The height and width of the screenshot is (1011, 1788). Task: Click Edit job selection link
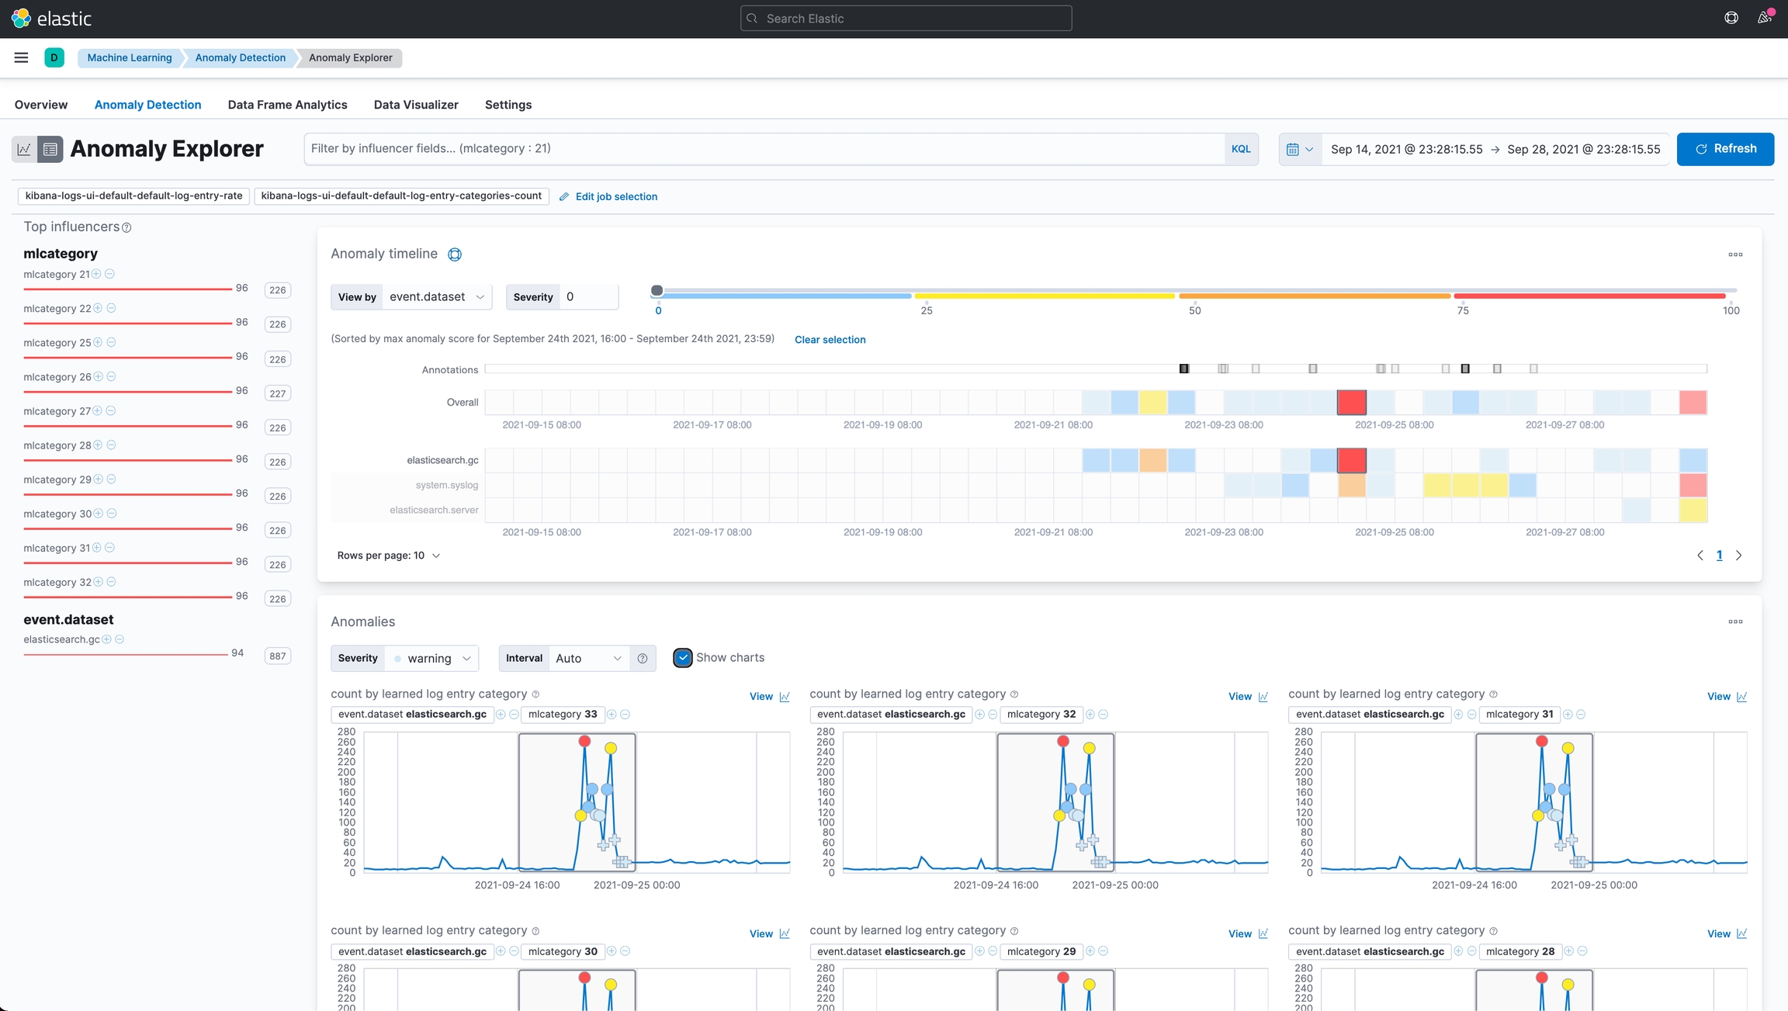click(616, 197)
